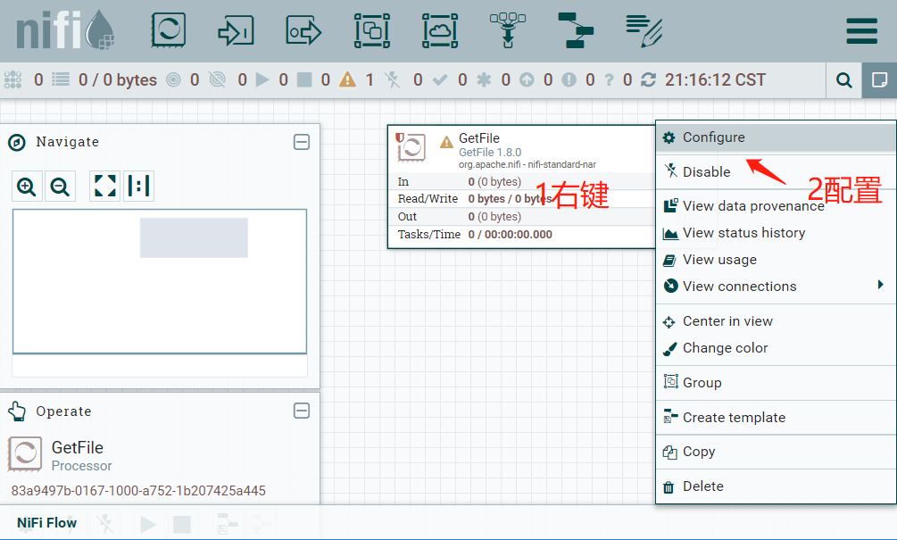
Task: Select View status history menu entry
Action: coord(777,233)
